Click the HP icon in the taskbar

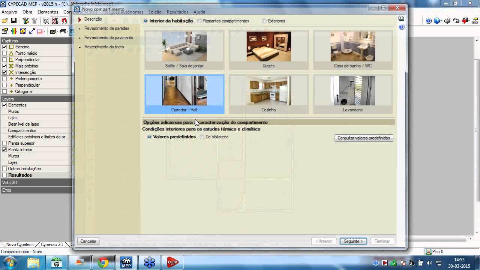coord(57,262)
